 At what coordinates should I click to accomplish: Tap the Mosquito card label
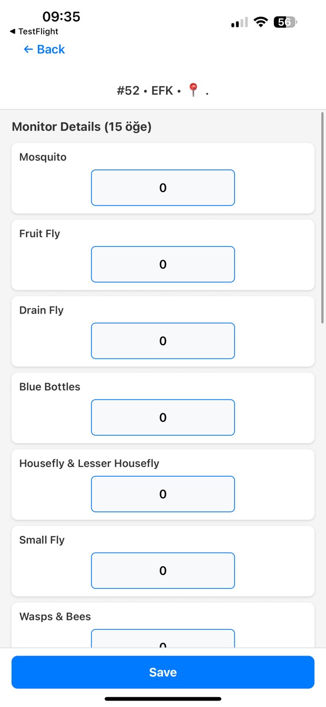[x=43, y=157]
